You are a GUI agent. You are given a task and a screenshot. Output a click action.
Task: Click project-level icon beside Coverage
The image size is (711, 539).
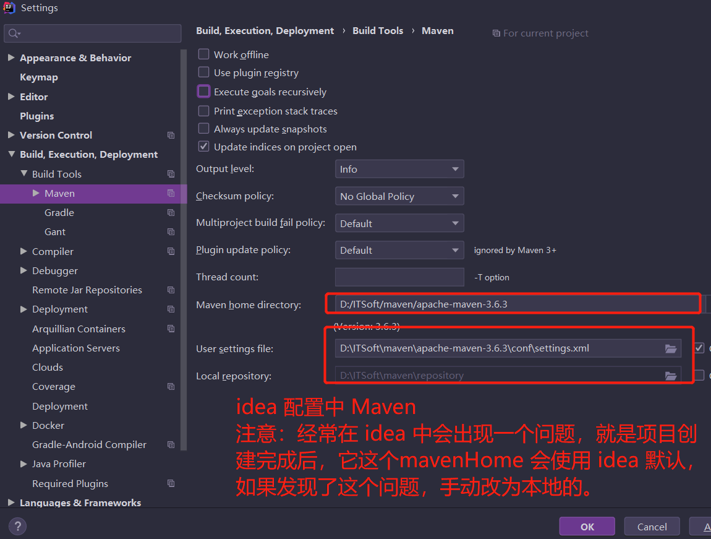pos(171,387)
